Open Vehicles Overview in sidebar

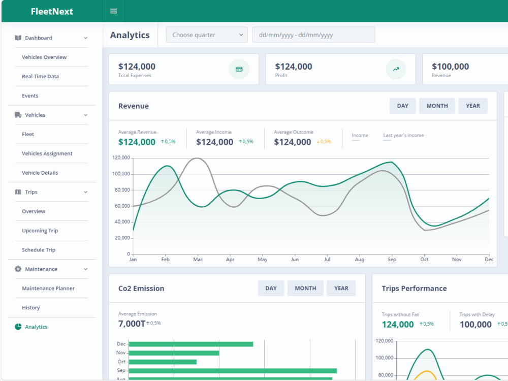[x=44, y=57]
